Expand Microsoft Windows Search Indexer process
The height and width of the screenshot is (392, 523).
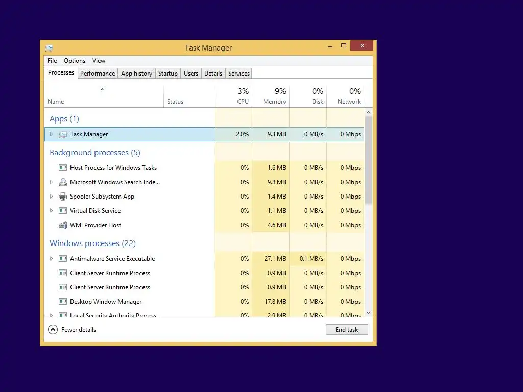(52, 182)
